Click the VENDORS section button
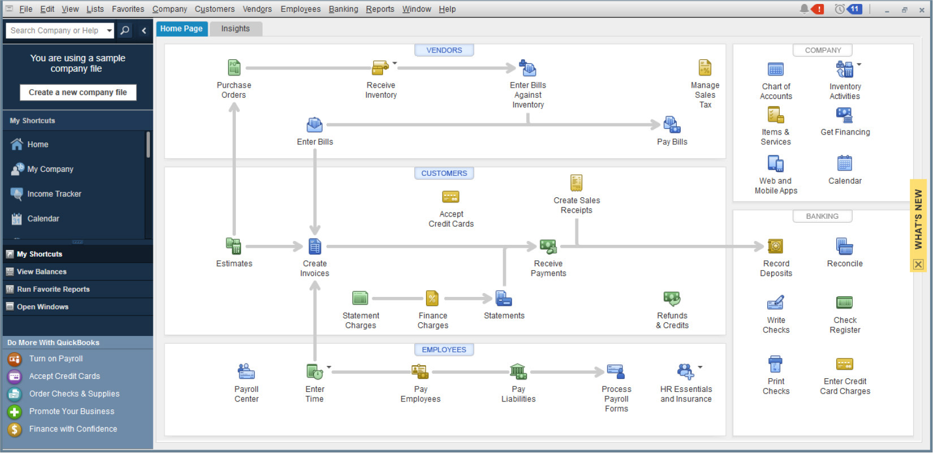The width and height of the screenshot is (933, 453). (444, 50)
